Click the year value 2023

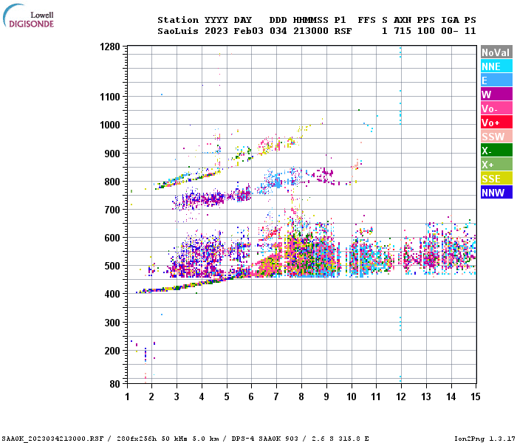[216, 31]
